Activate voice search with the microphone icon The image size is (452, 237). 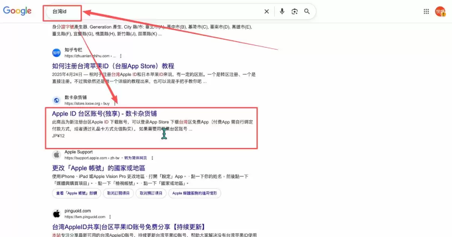[282, 11]
